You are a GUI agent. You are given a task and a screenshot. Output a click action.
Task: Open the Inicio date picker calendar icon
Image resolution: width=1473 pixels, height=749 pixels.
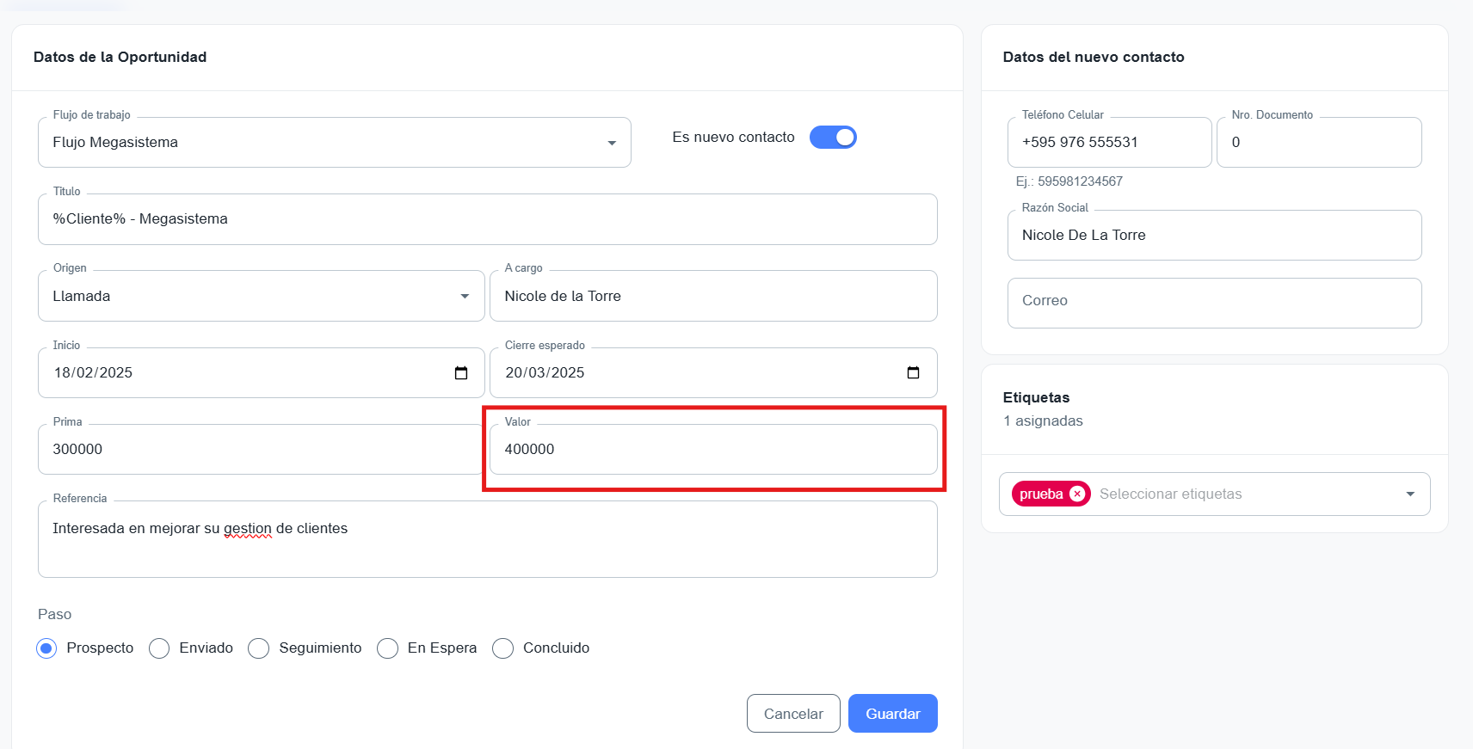coord(461,373)
